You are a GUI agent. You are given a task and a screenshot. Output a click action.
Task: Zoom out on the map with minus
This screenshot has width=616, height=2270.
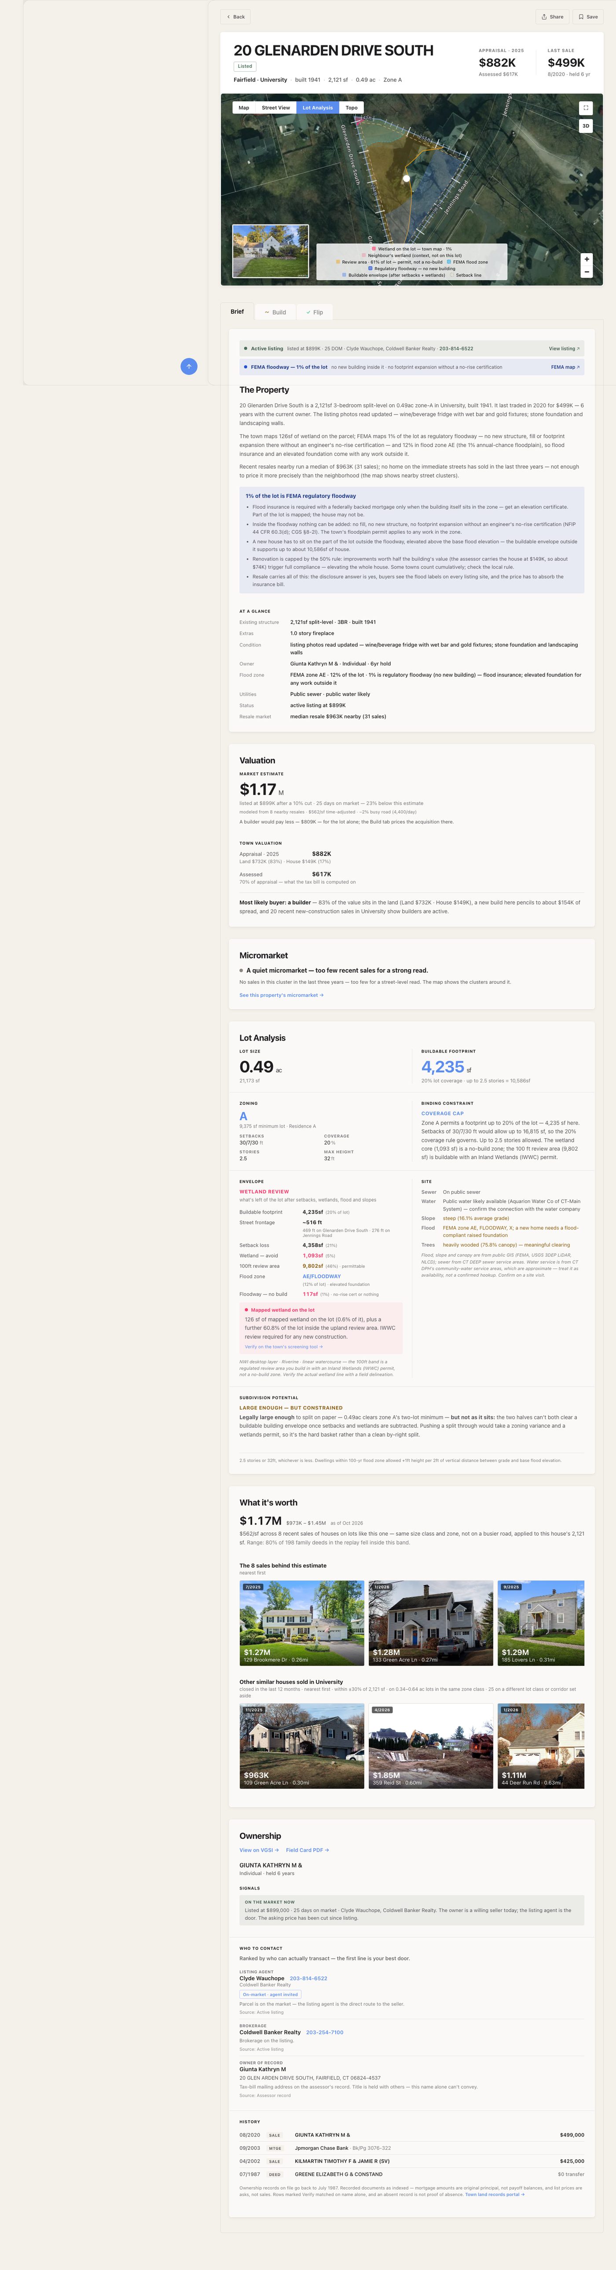(587, 271)
